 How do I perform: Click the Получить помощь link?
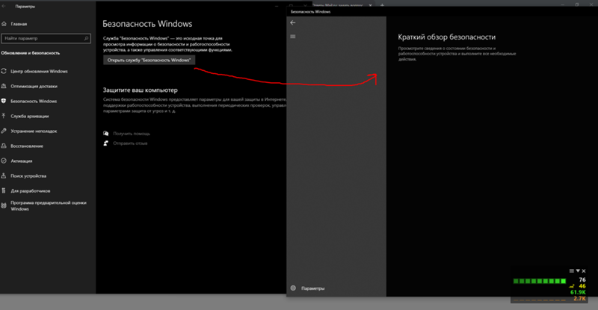click(x=132, y=134)
